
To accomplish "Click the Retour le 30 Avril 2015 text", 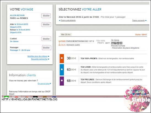I will (20, 30).
